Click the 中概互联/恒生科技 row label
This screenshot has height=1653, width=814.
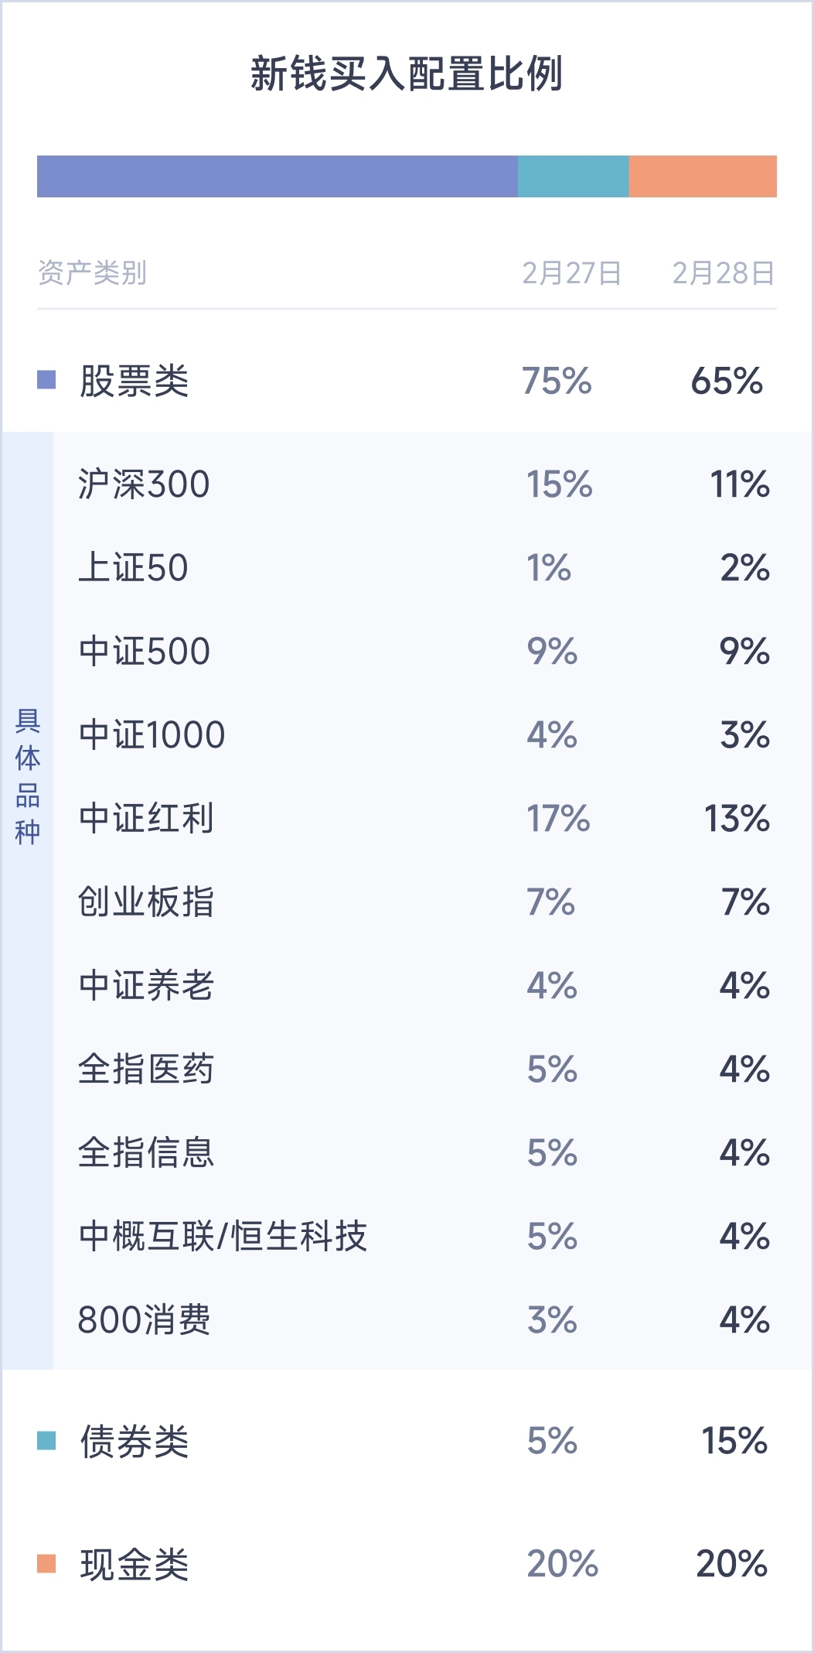click(223, 1236)
